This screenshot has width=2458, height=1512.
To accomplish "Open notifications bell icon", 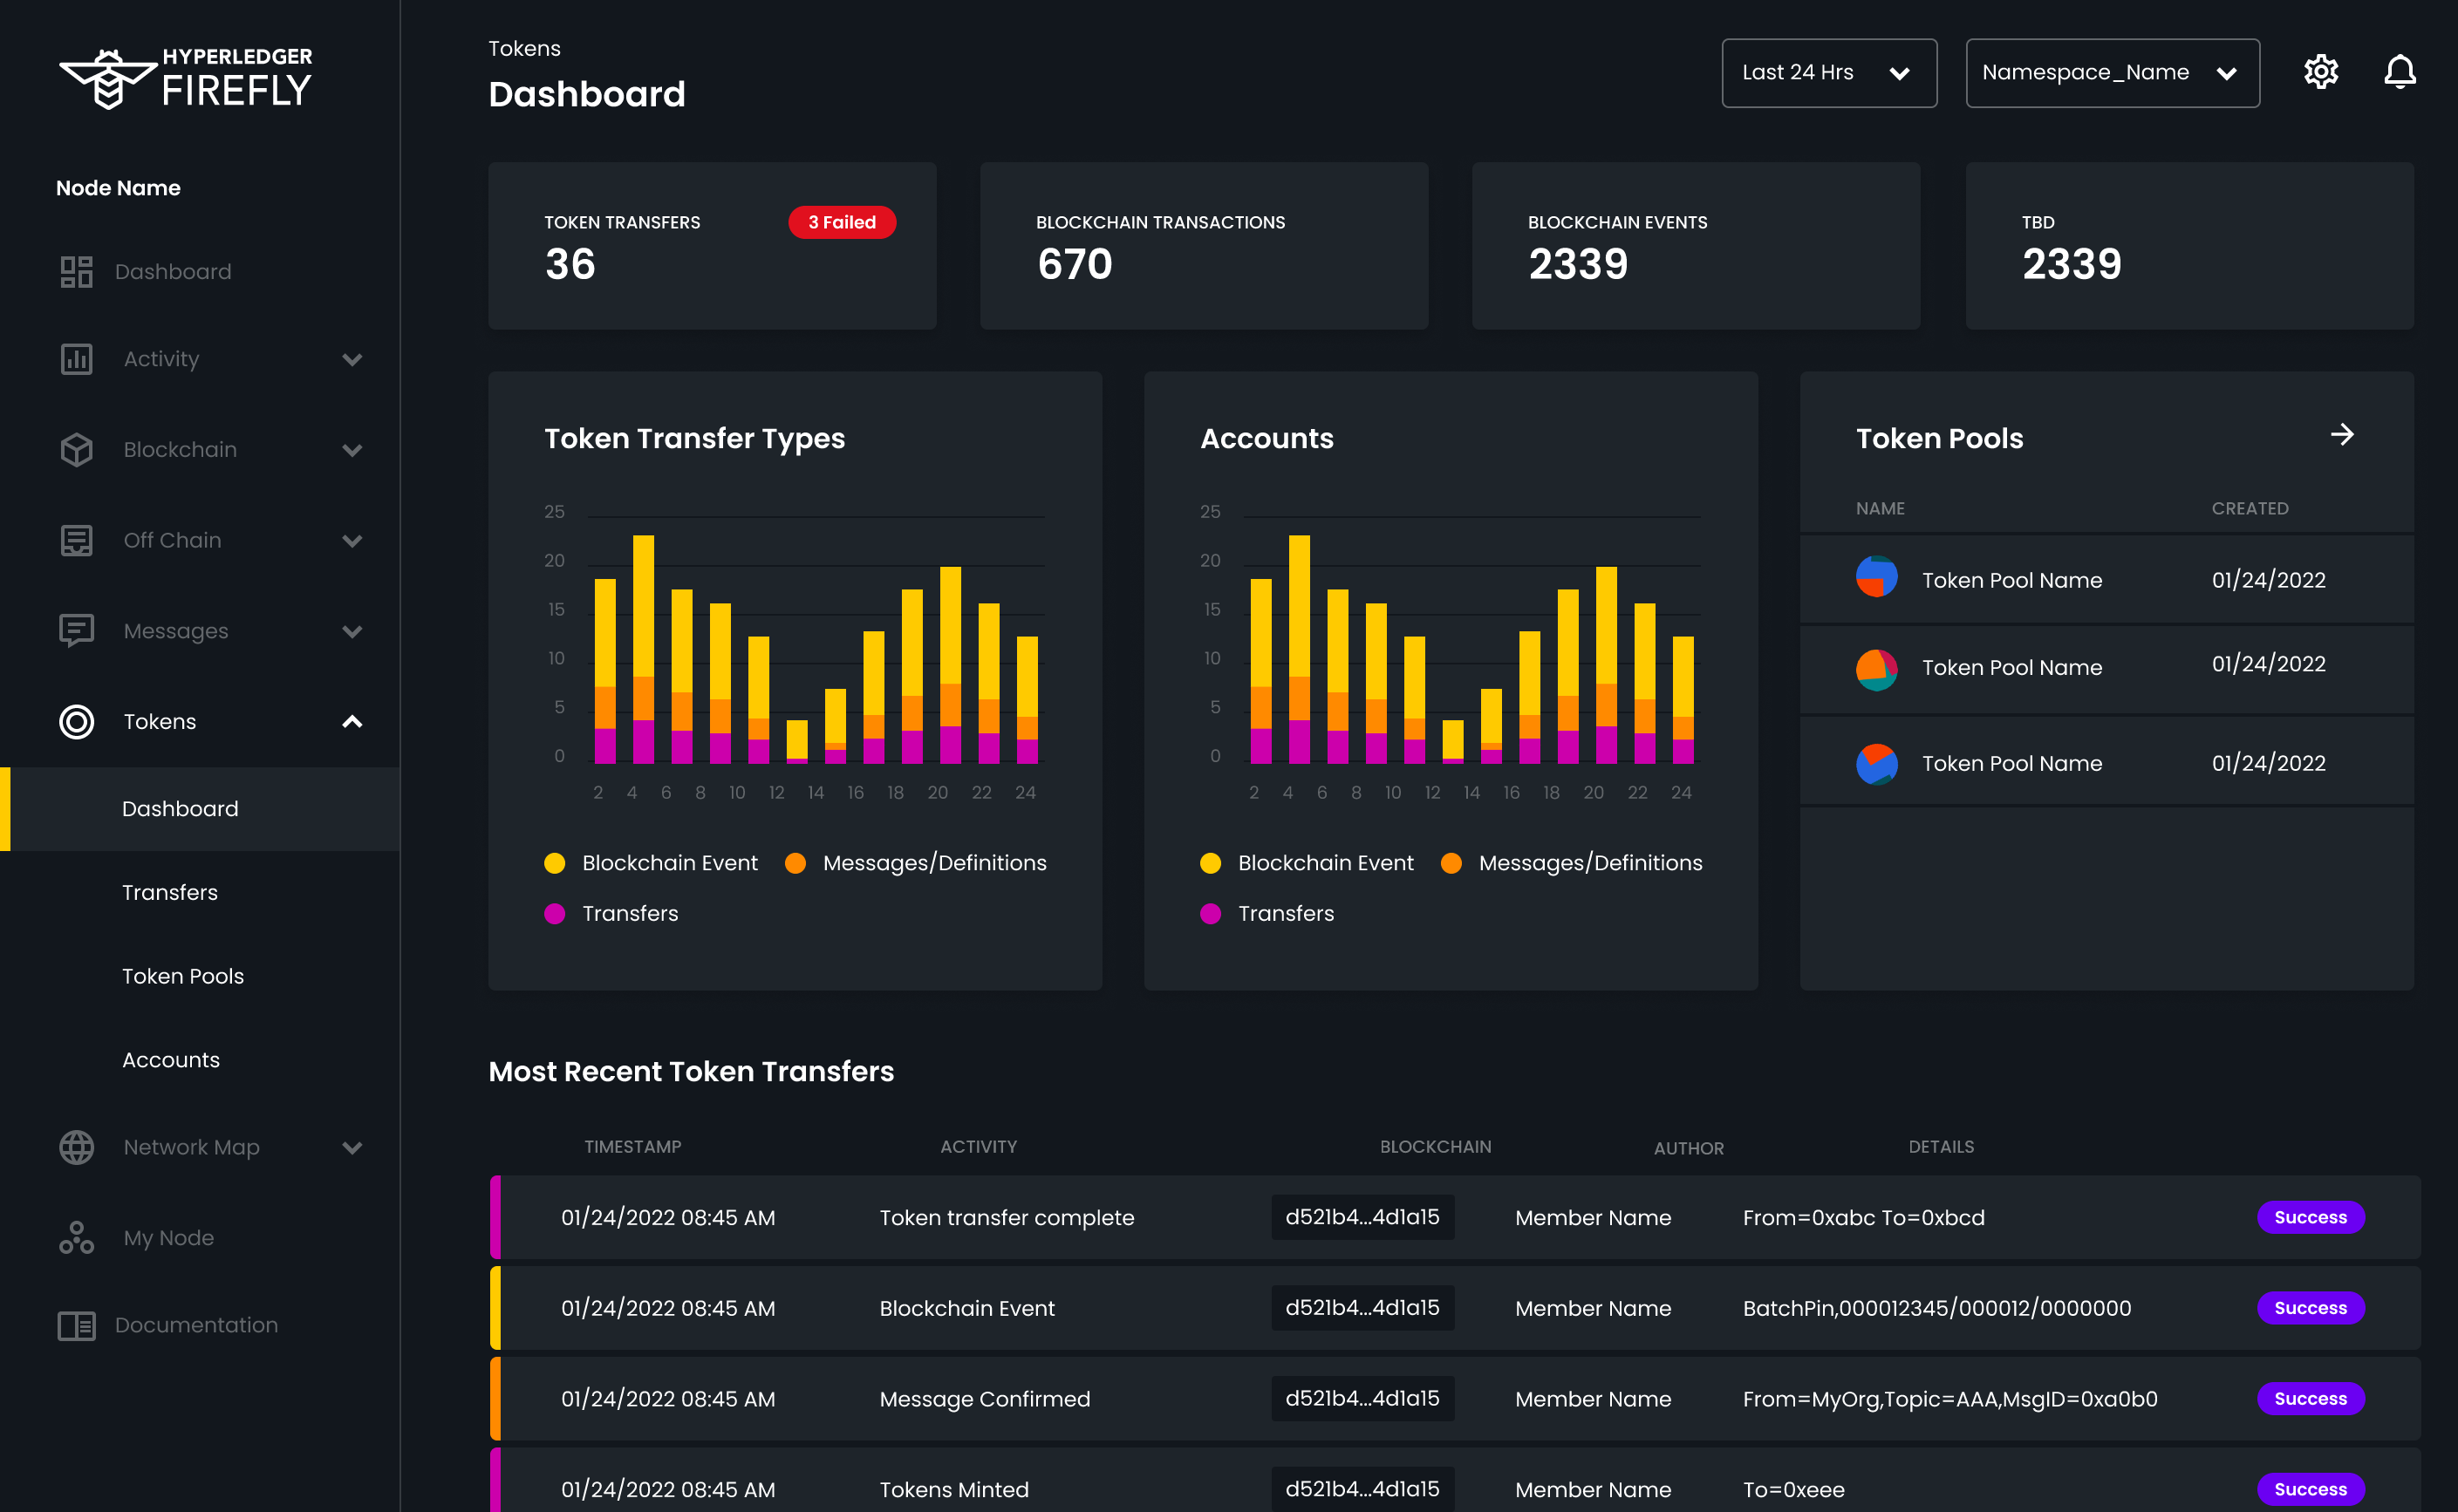I will click(x=2399, y=72).
